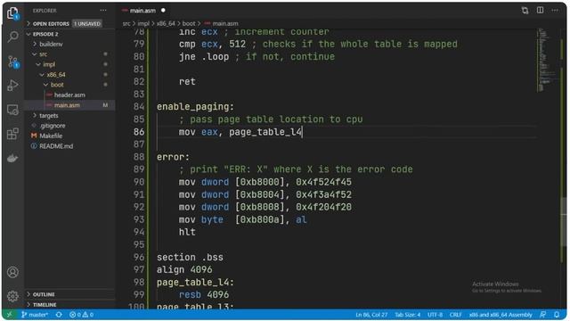Click the remote window indicator in status bar
This screenshot has height=321, width=570.
[x=10, y=315]
